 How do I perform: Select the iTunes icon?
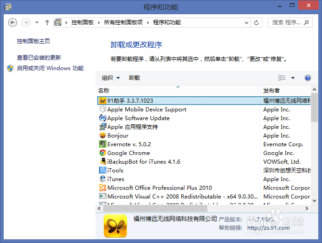(x=102, y=179)
